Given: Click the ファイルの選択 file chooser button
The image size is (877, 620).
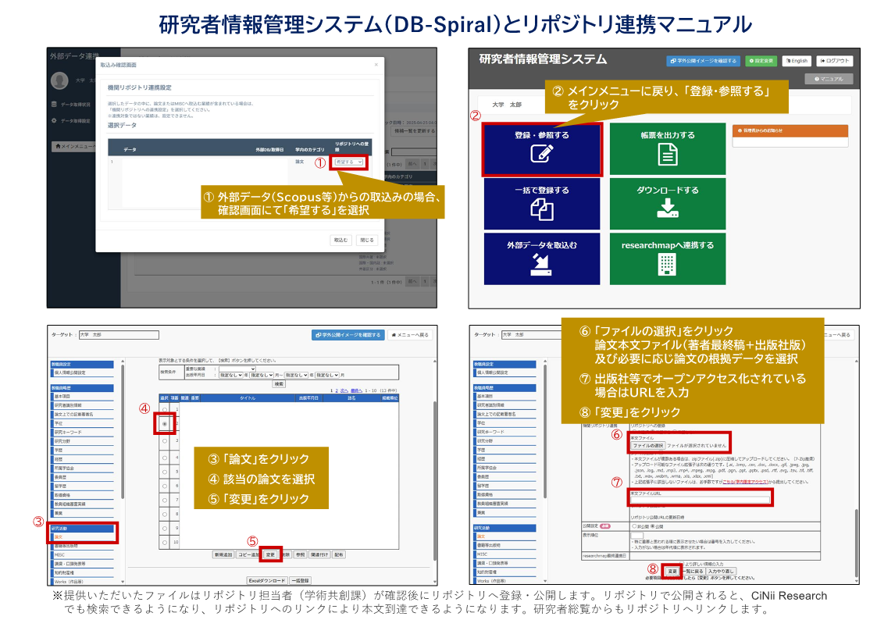Looking at the screenshot, I should [647, 445].
